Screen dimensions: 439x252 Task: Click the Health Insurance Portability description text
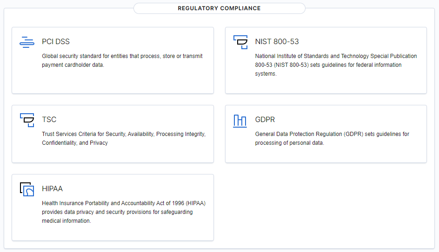tap(124, 212)
